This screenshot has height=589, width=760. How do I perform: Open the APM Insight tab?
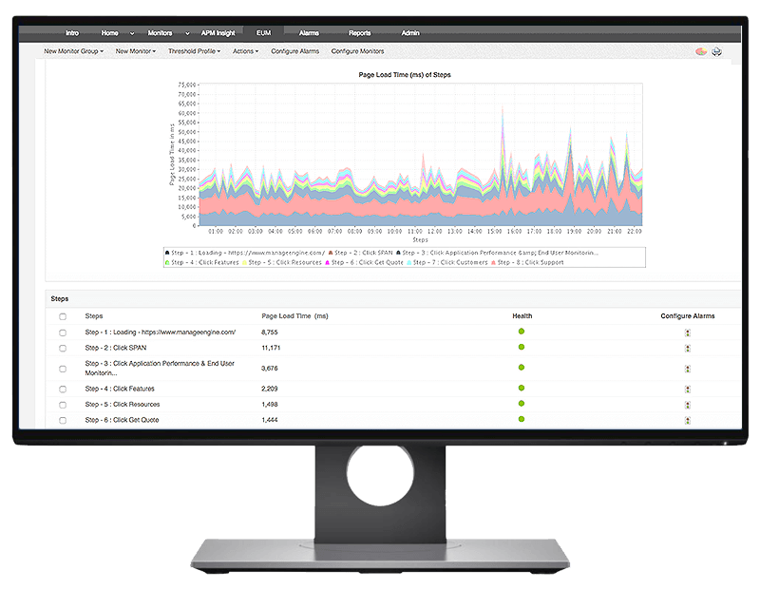pos(218,32)
